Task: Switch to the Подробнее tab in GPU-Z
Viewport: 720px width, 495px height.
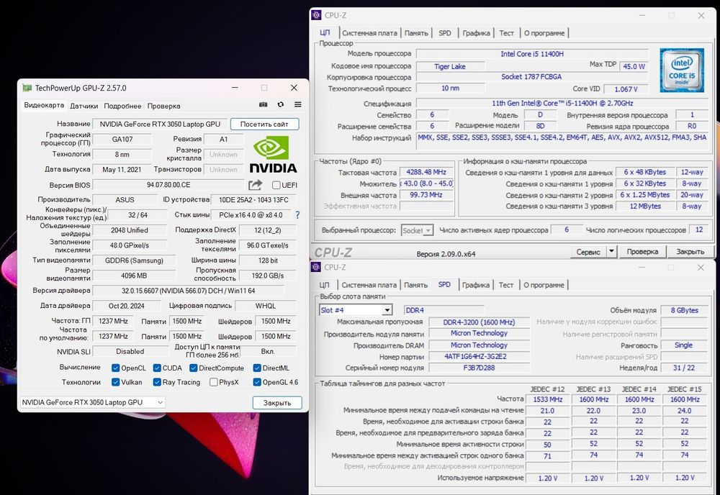Action: click(122, 106)
